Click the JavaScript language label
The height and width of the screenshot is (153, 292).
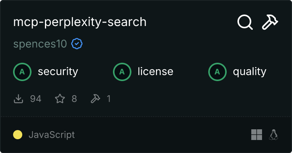tap(51, 135)
